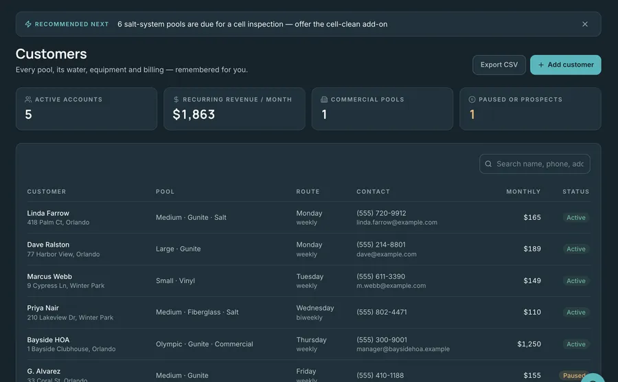Sort by the Status column header

[576, 192]
